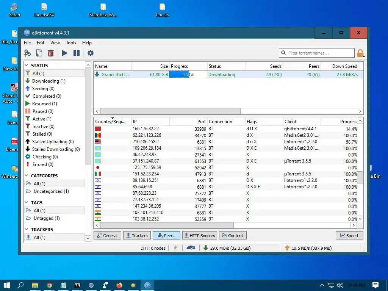Click DHT: 0 nodes in status bar
388x291 pixels.
click(153, 248)
